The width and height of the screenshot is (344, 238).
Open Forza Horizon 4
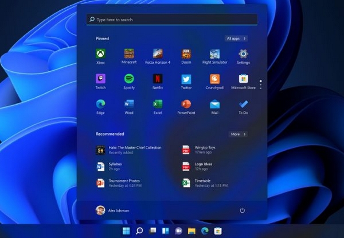[x=158, y=56]
